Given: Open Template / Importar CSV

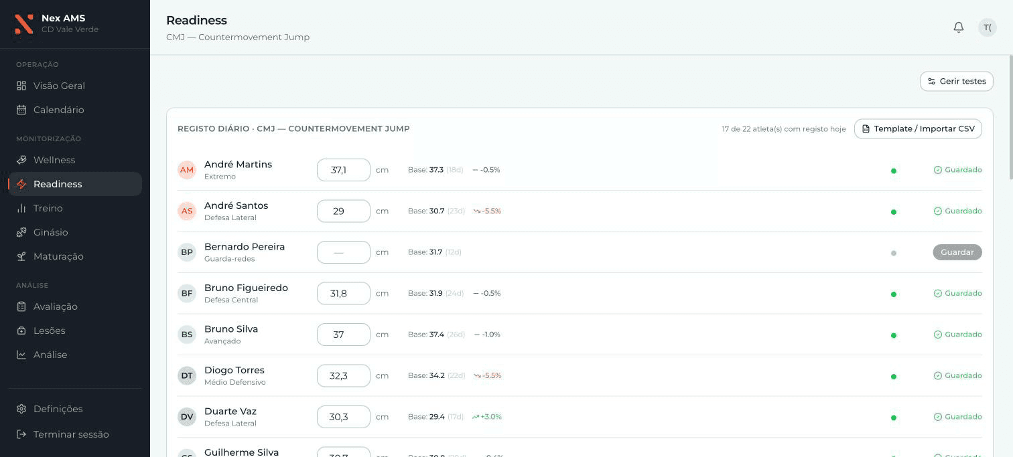Looking at the screenshot, I should [918, 128].
